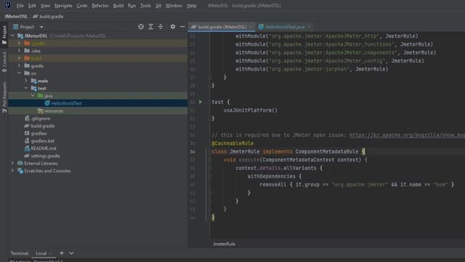Open the File menu
Image resolution: width=465 pixels, height=262 pixels.
tap(20, 6)
